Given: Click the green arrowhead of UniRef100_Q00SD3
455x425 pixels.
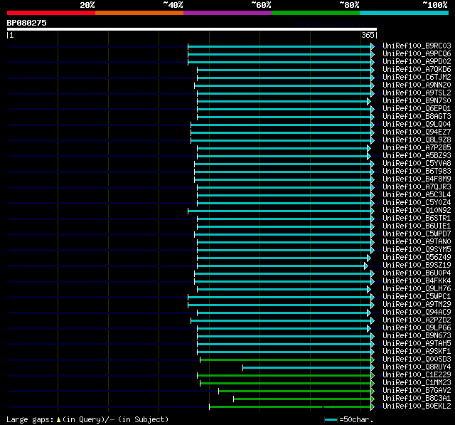Looking at the screenshot, I should [373, 360].
